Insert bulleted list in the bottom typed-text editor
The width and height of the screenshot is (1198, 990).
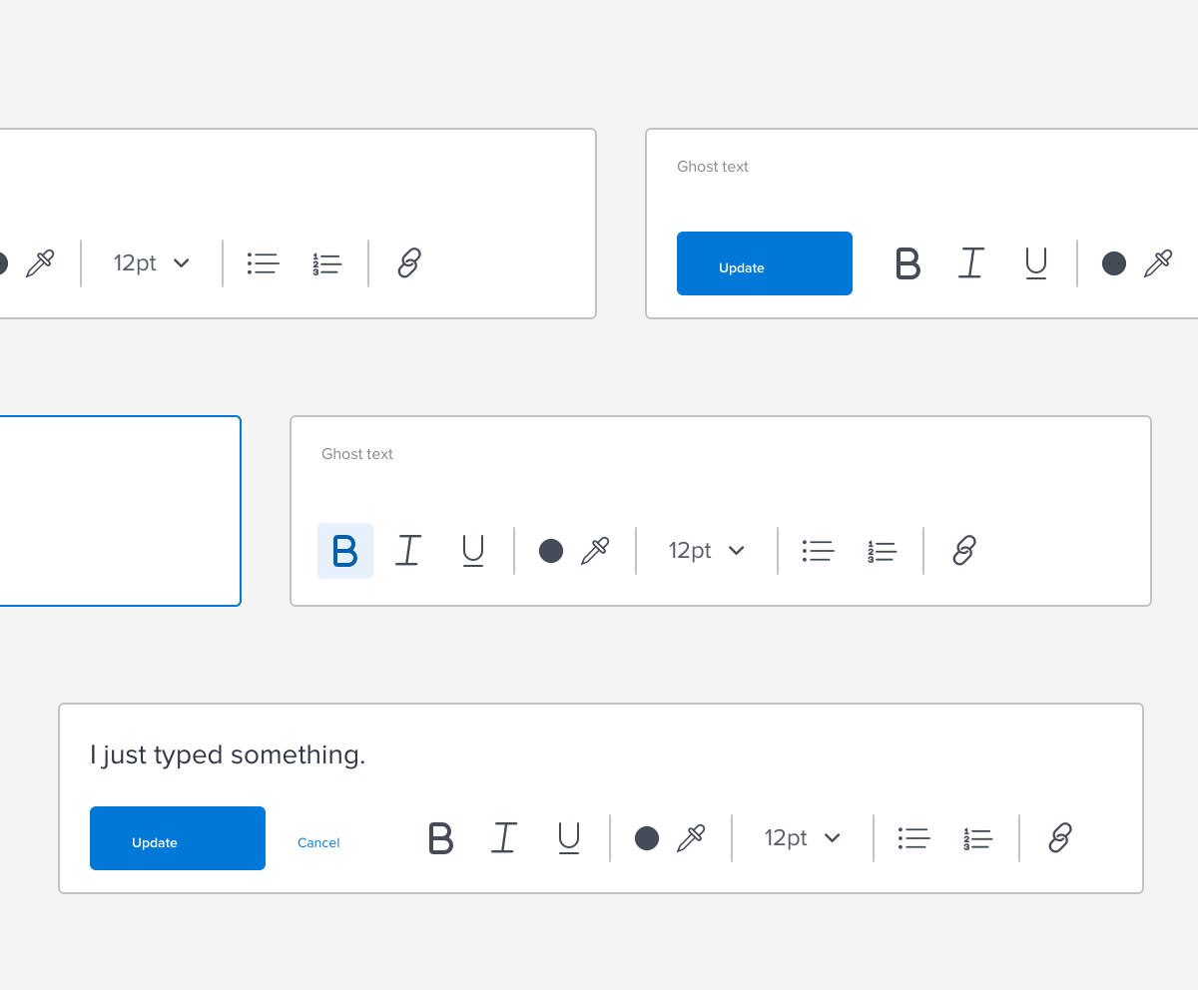pos(913,838)
